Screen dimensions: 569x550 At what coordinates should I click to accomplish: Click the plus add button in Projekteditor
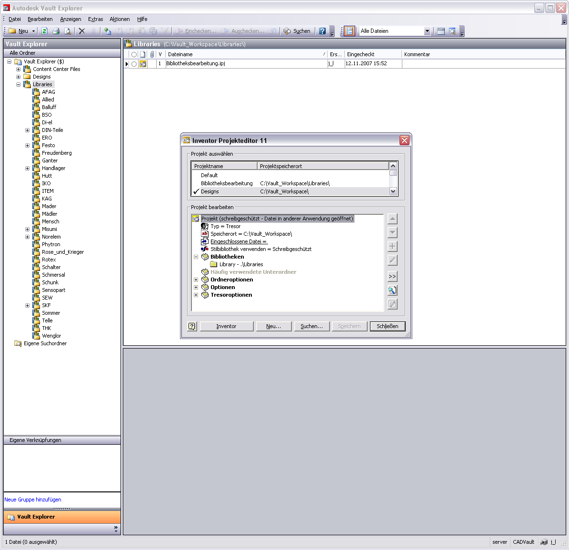pyautogui.click(x=392, y=246)
